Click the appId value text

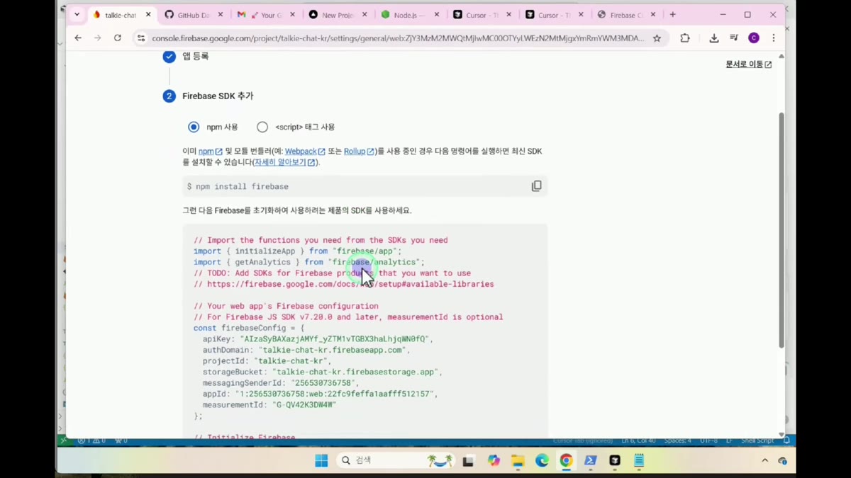(333, 394)
